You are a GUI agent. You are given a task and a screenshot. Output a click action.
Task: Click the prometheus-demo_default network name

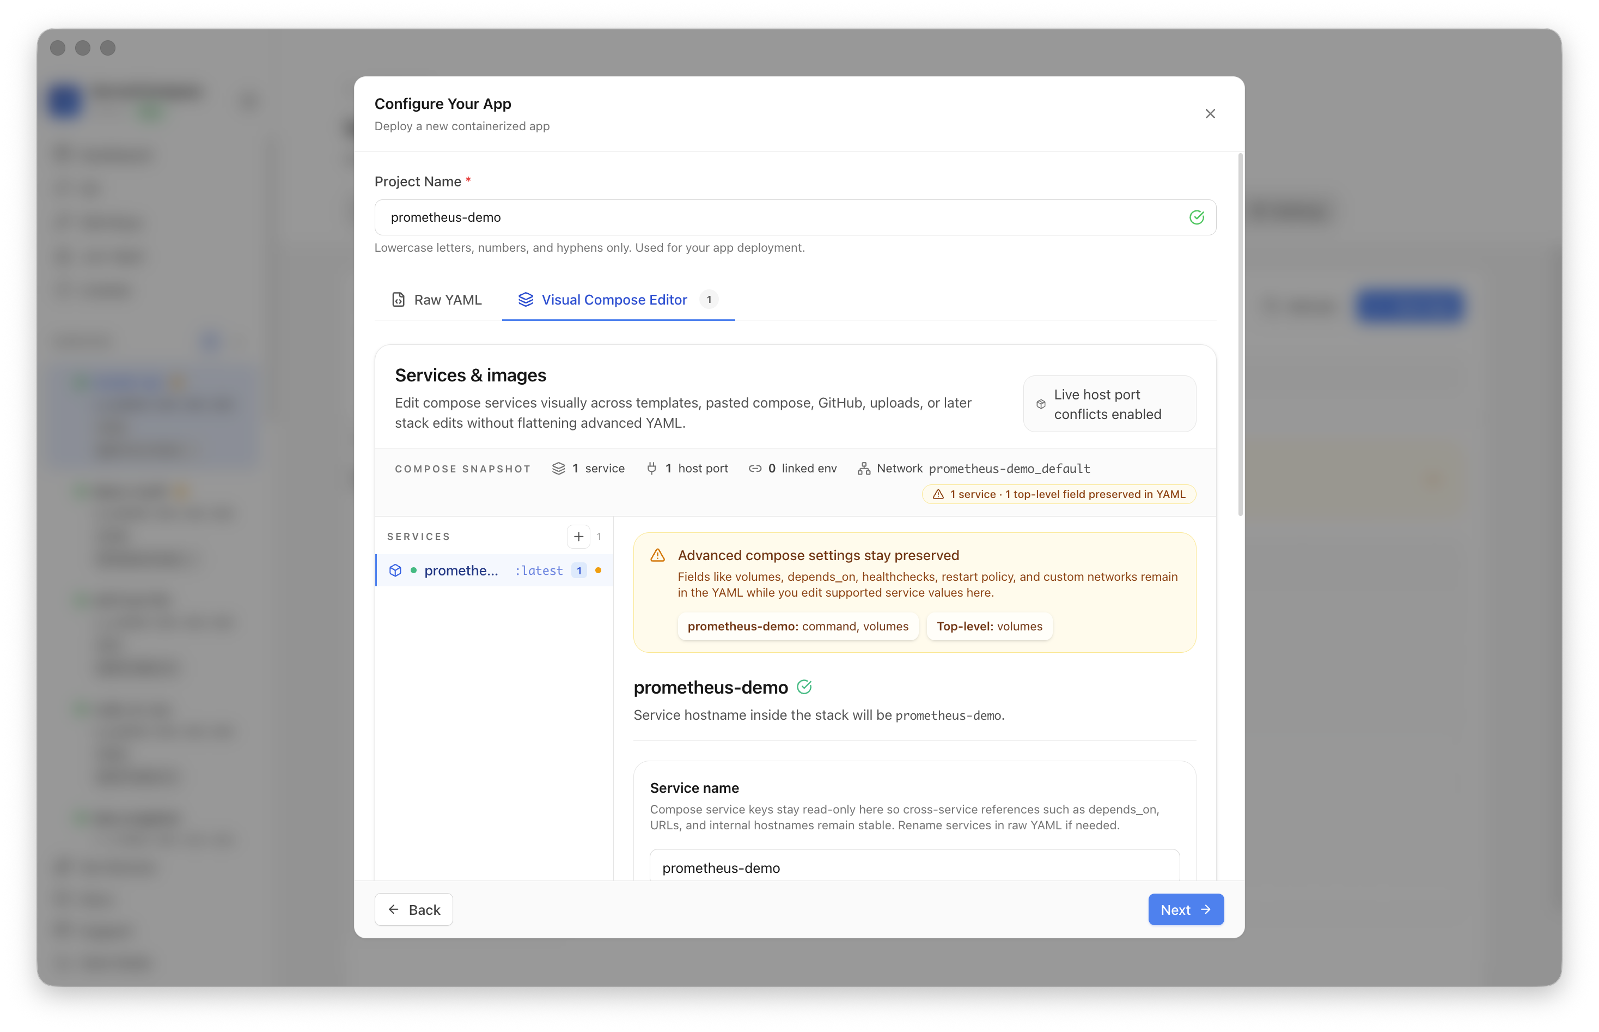click(1009, 469)
